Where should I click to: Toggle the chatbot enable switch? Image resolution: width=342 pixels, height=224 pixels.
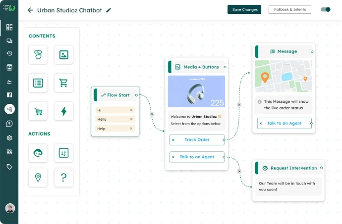click(x=326, y=9)
